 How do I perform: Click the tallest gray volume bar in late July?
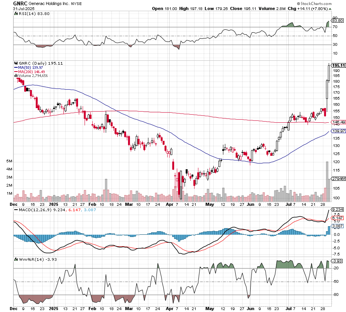(x=327, y=182)
